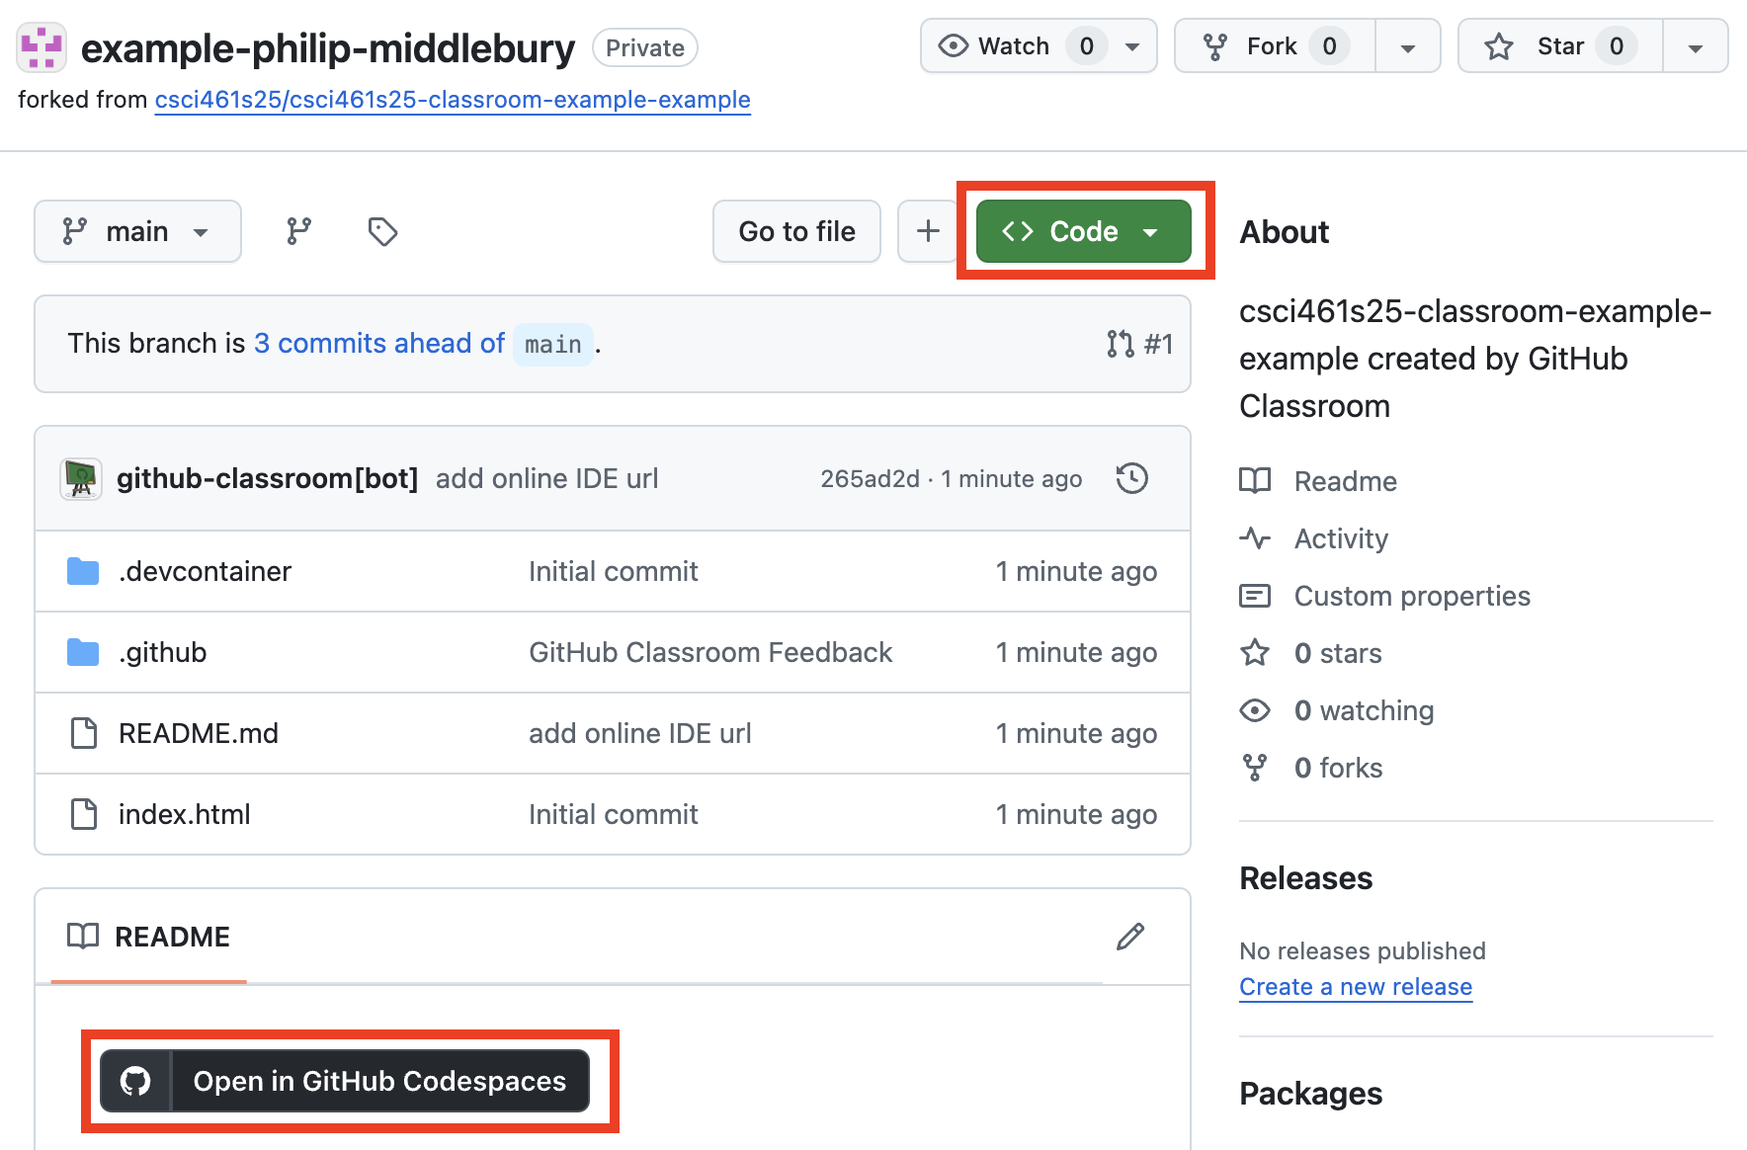The width and height of the screenshot is (1747, 1150).
Task: Click Activity link in About
Action: click(1341, 538)
